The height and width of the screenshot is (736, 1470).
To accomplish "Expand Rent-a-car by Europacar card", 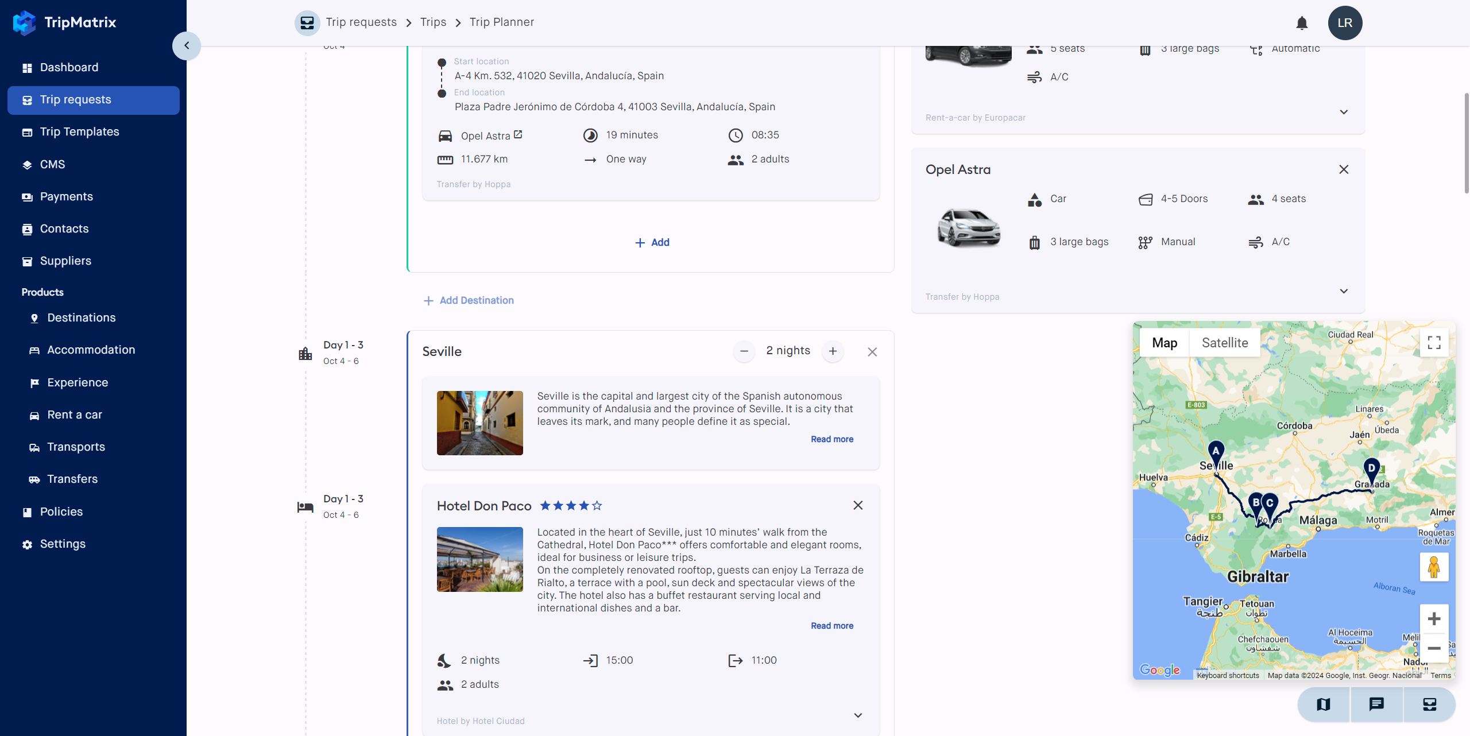I will (1344, 112).
